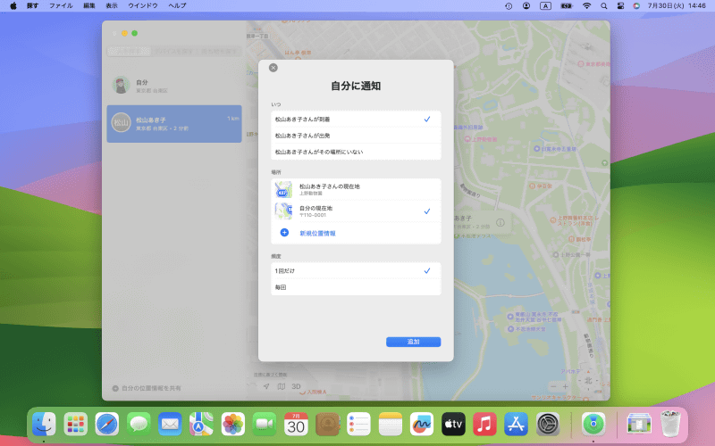Viewport: 715px width, 446px height.
Task: Open the Trash in the Dock
Action: pyautogui.click(x=670, y=425)
